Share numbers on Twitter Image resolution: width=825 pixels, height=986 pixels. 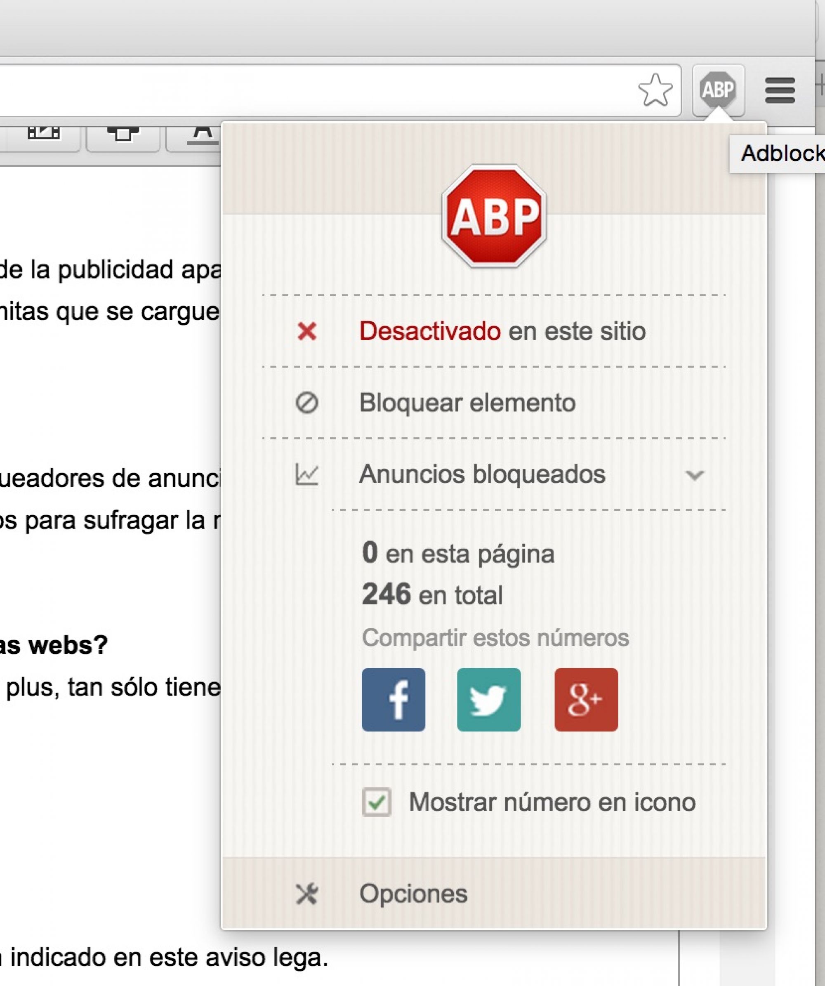[489, 700]
